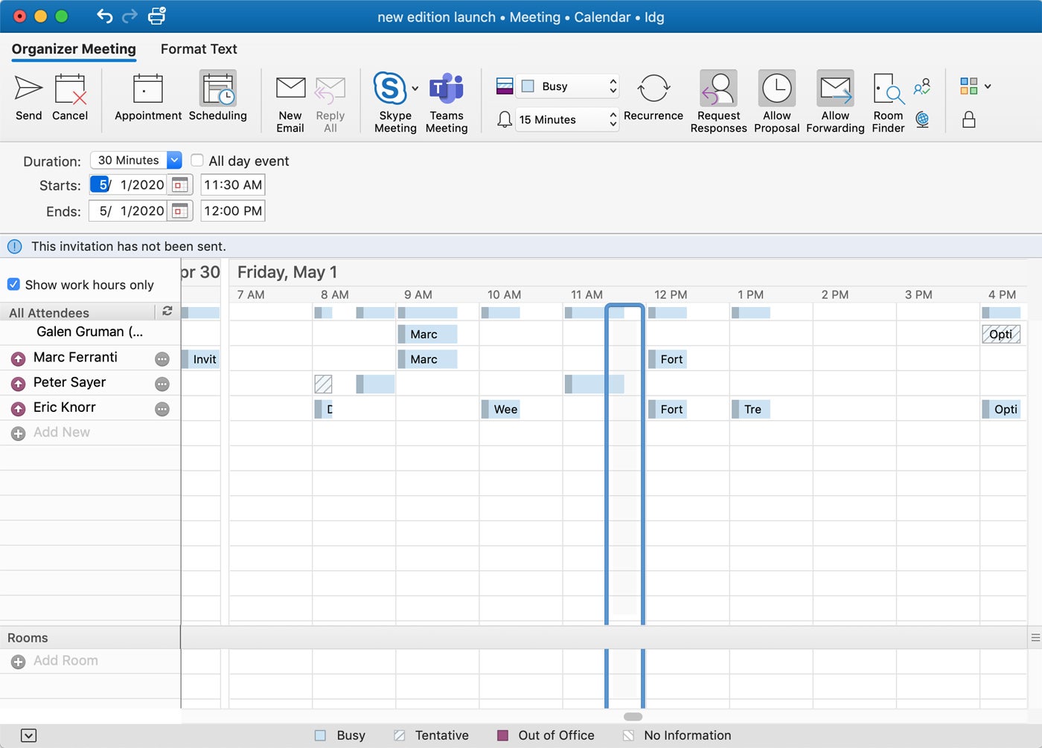Open Marc Ferranti options button
1042x748 pixels.
pos(162,359)
